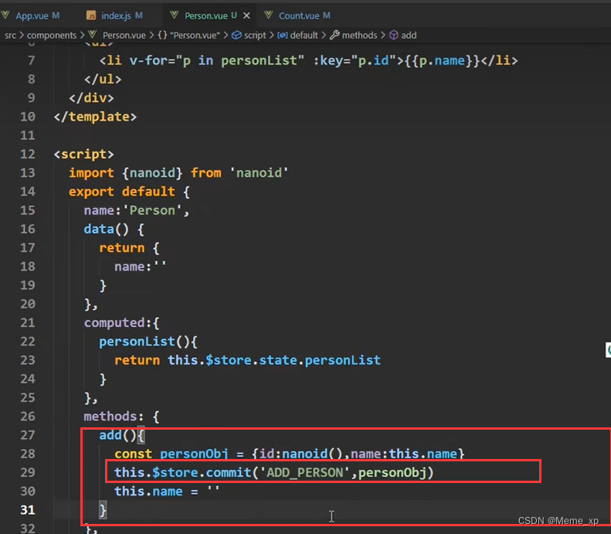The height and width of the screenshot is (534, 611).
Task: Click "methods: {" on line 26
Action: coord(121,417)
